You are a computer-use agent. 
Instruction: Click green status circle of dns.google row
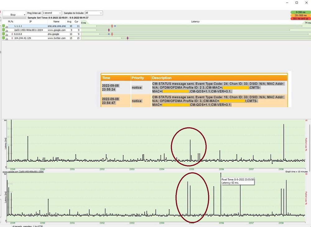coord(3,34)
